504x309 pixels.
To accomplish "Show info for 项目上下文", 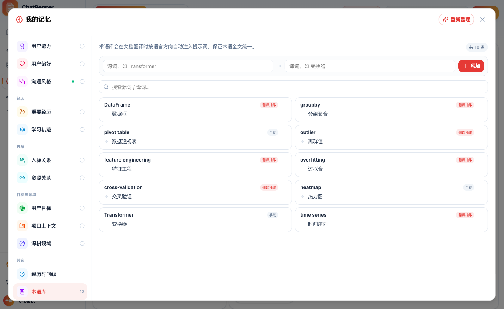I will click(x=82, y=226).
